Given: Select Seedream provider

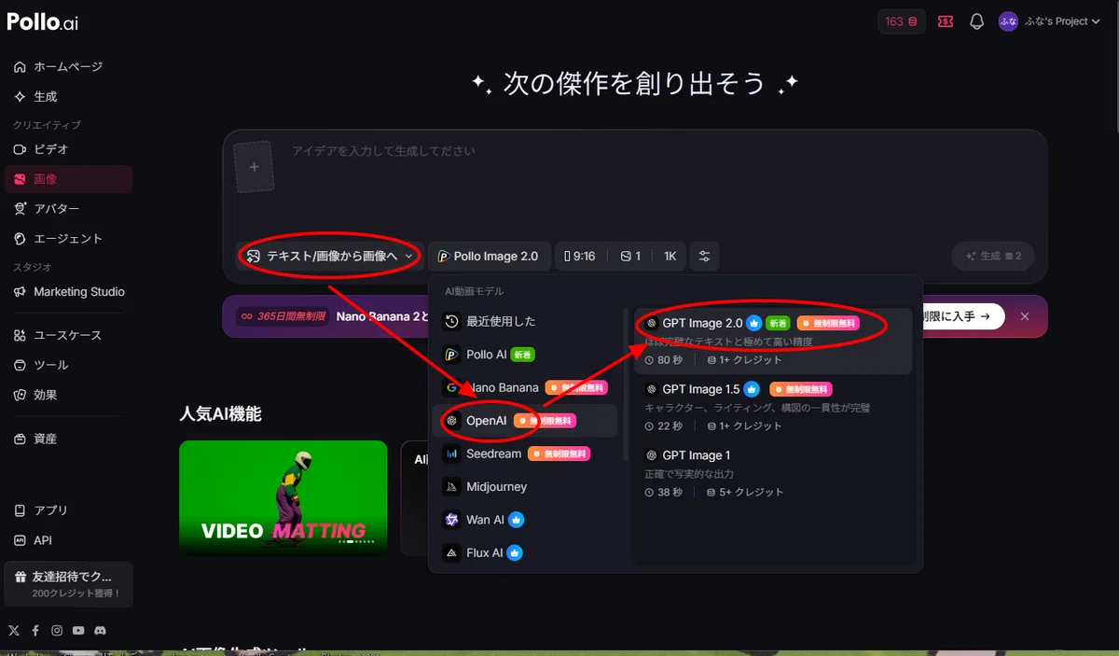Looking at the screenshot, I should point(525,454).
